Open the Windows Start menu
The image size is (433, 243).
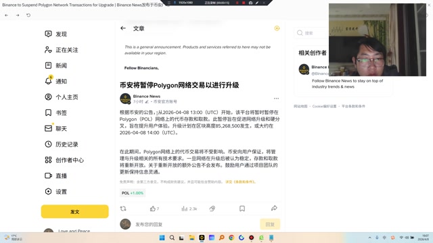(162, 238)
